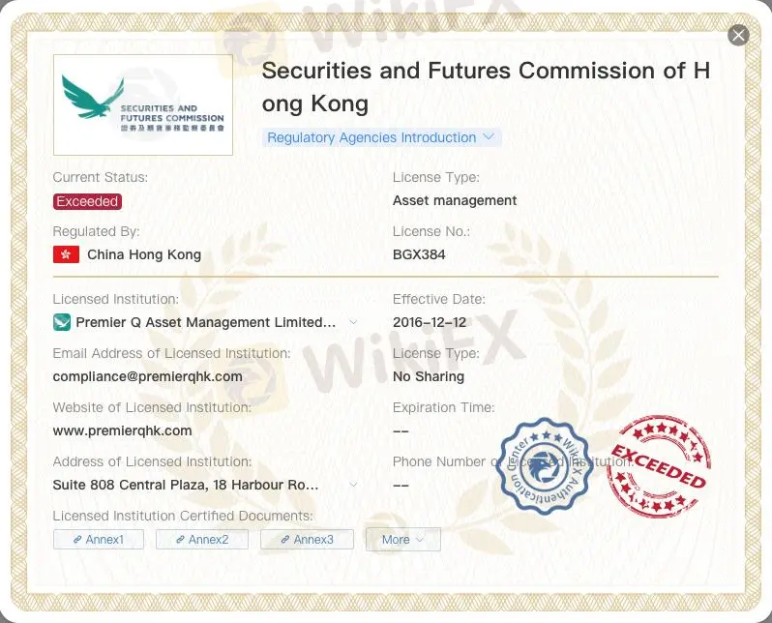This screenshot has height=623, width=772.
Task: Open the More documents dropdown
Action: coord(402,540)
